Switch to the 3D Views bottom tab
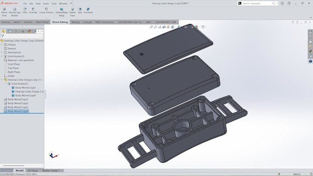Viewport: 313px width, 176px height. coord(33,170)
